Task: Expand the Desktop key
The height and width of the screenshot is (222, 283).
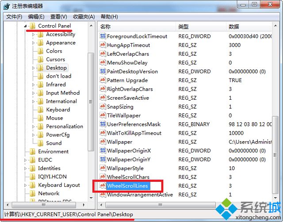Action: pos(33,68)
